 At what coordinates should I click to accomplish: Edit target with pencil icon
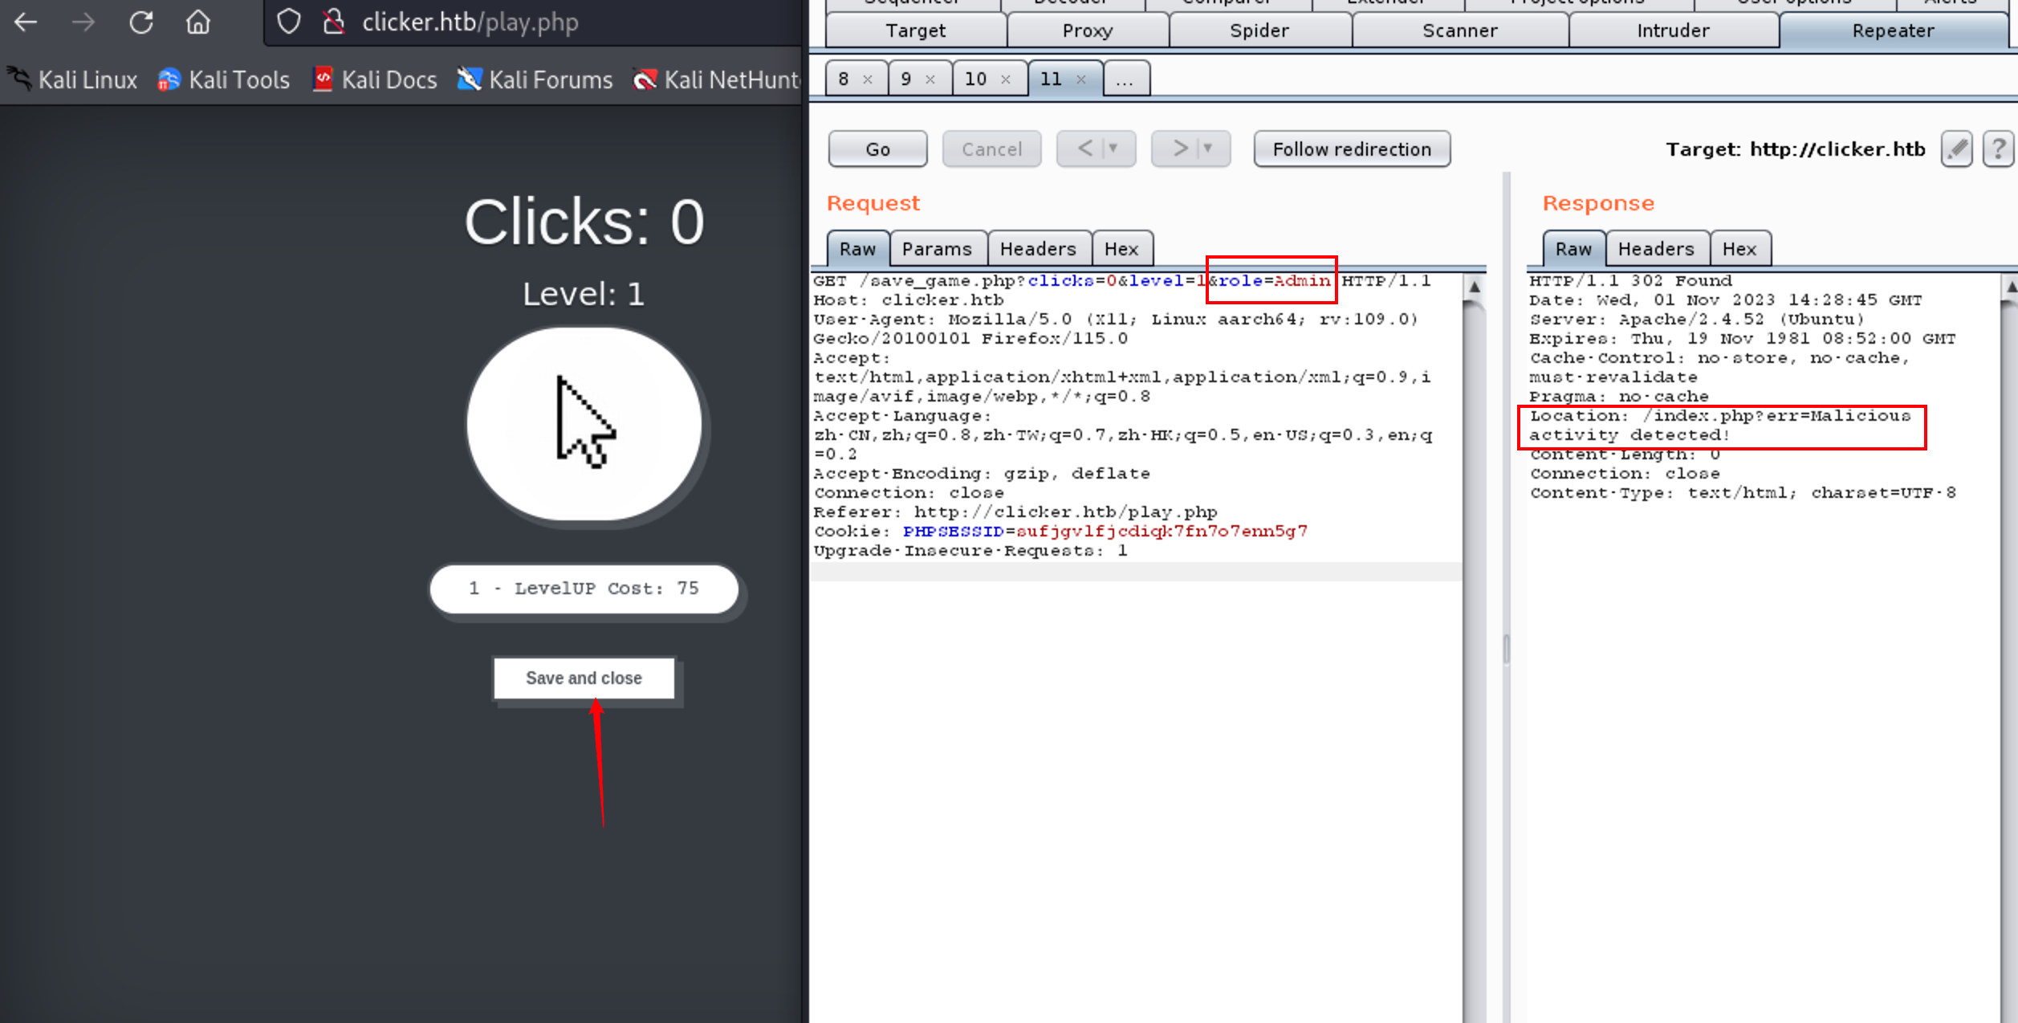tap(1956, 149)
